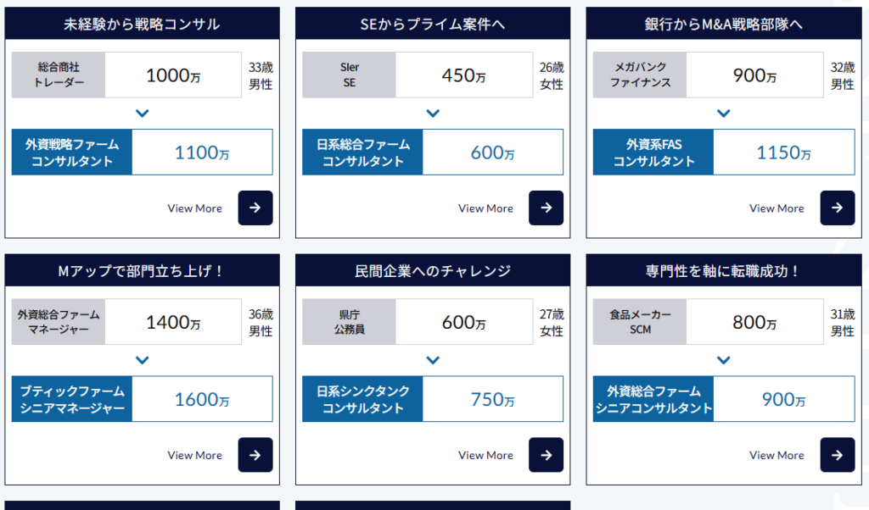Select the SIer SE gray label box
The image size is (869, 510).
click(x=349, y=75)
